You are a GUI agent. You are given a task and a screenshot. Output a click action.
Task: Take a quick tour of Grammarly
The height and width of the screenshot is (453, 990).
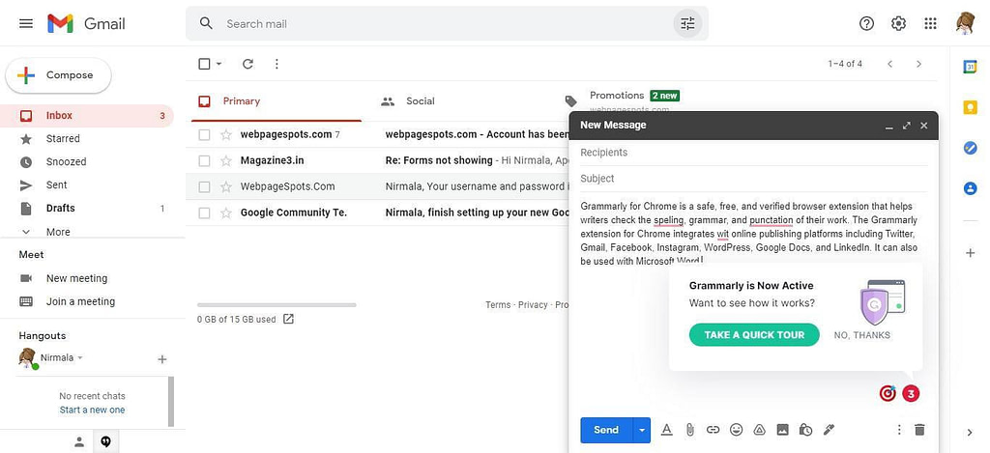[754, 335]
